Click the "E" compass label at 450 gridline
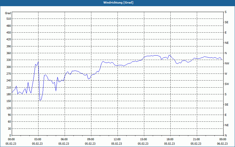Image resolution: width=235 pixels, height=147 pixels. coord(226,33)
